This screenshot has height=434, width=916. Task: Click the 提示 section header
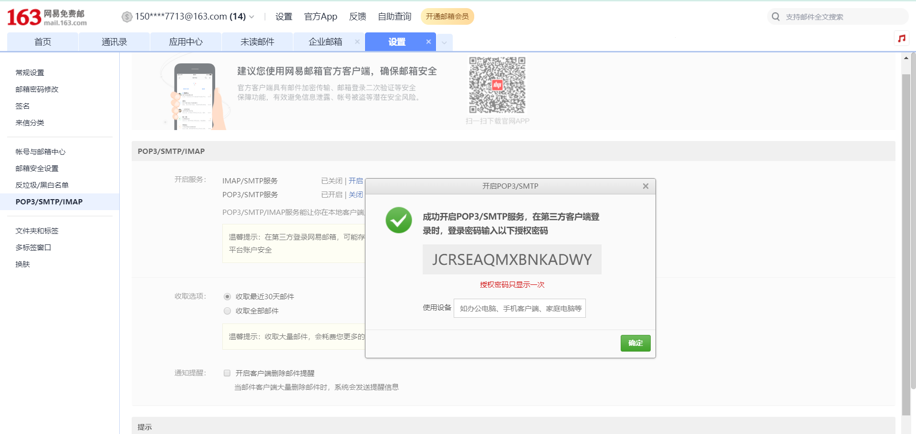pyautogui.click(x=513, y=426)
